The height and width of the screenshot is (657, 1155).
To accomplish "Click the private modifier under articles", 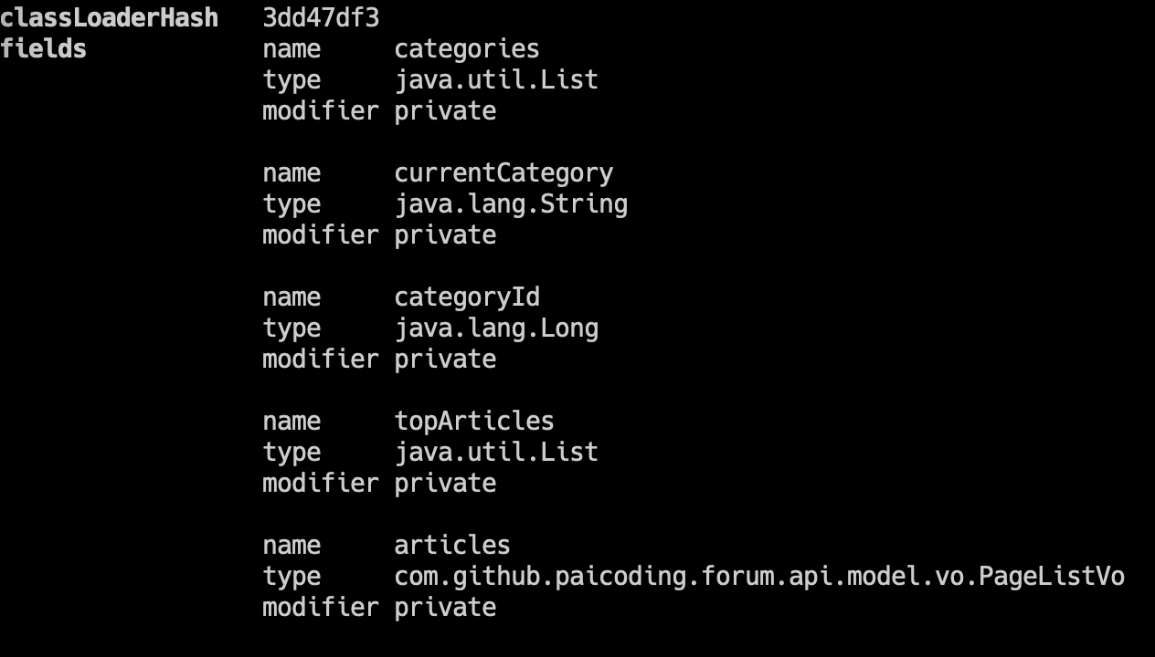I will (x=445, y=608).
